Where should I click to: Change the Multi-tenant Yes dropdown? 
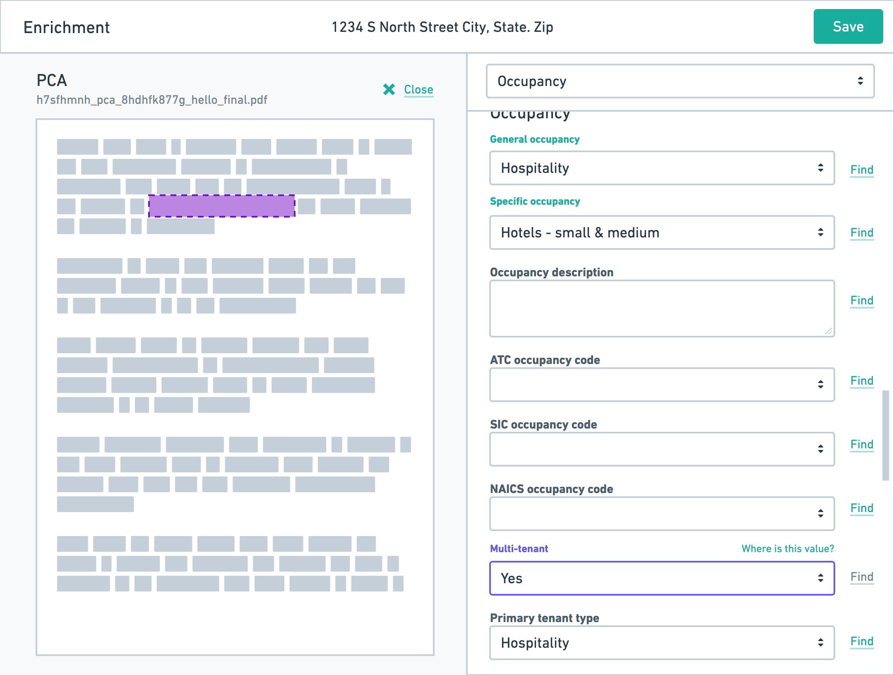[661, 578]
